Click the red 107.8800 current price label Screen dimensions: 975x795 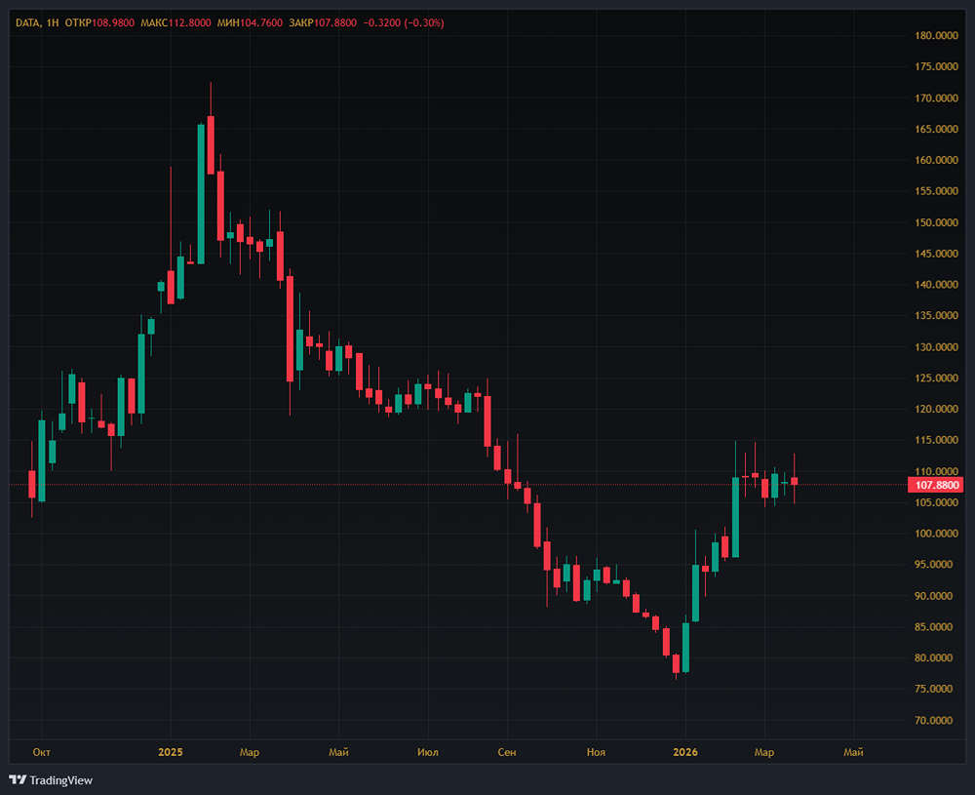click(x=935, y=485)
